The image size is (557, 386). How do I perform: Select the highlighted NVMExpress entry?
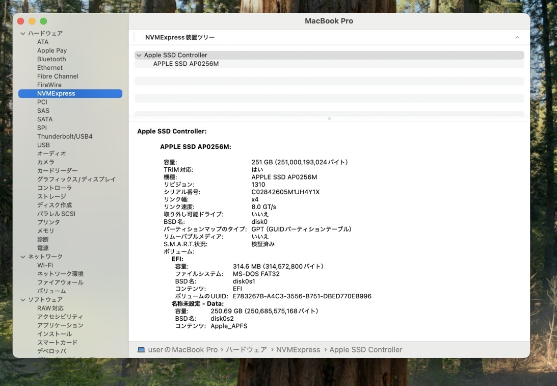[70, 93]
